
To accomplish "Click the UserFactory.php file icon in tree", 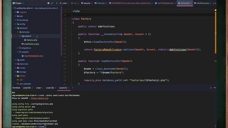I will point(22,44).
